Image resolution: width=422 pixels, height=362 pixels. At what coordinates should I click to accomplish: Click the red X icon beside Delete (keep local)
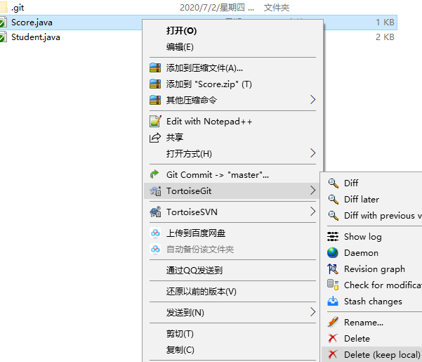333,354
